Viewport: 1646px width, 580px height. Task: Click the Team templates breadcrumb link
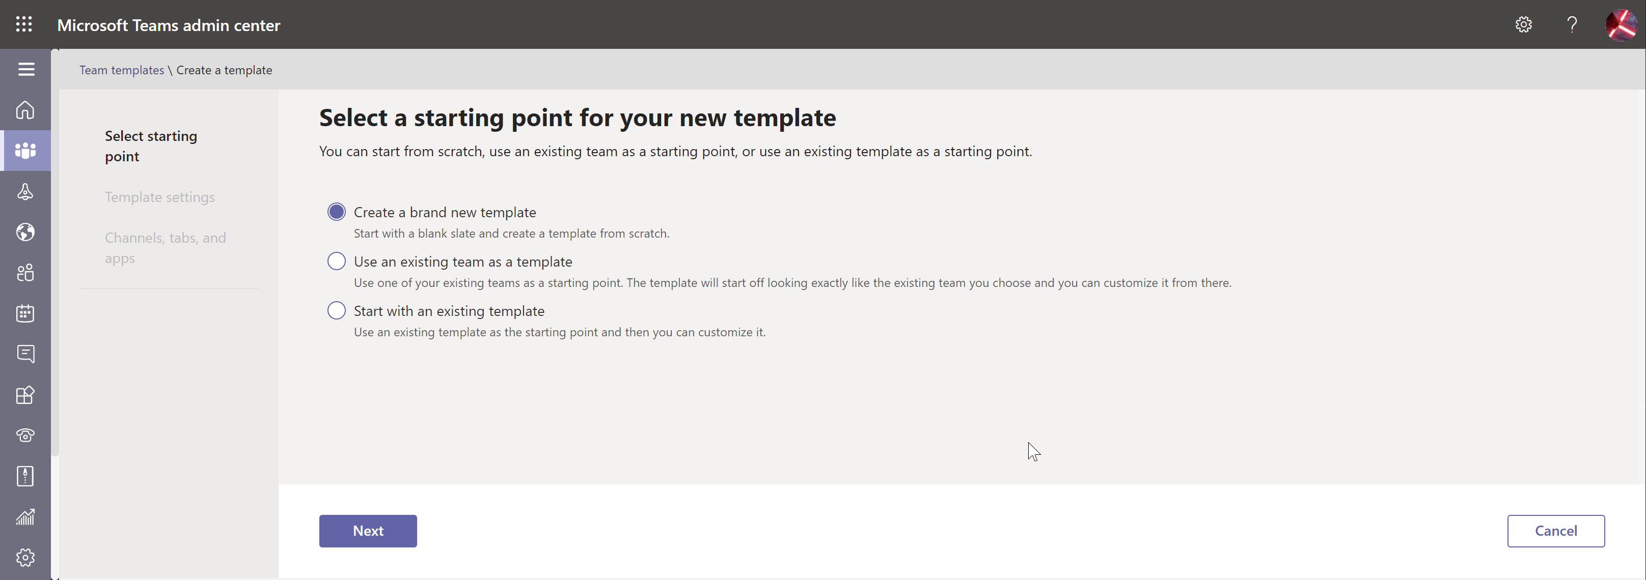121,70
